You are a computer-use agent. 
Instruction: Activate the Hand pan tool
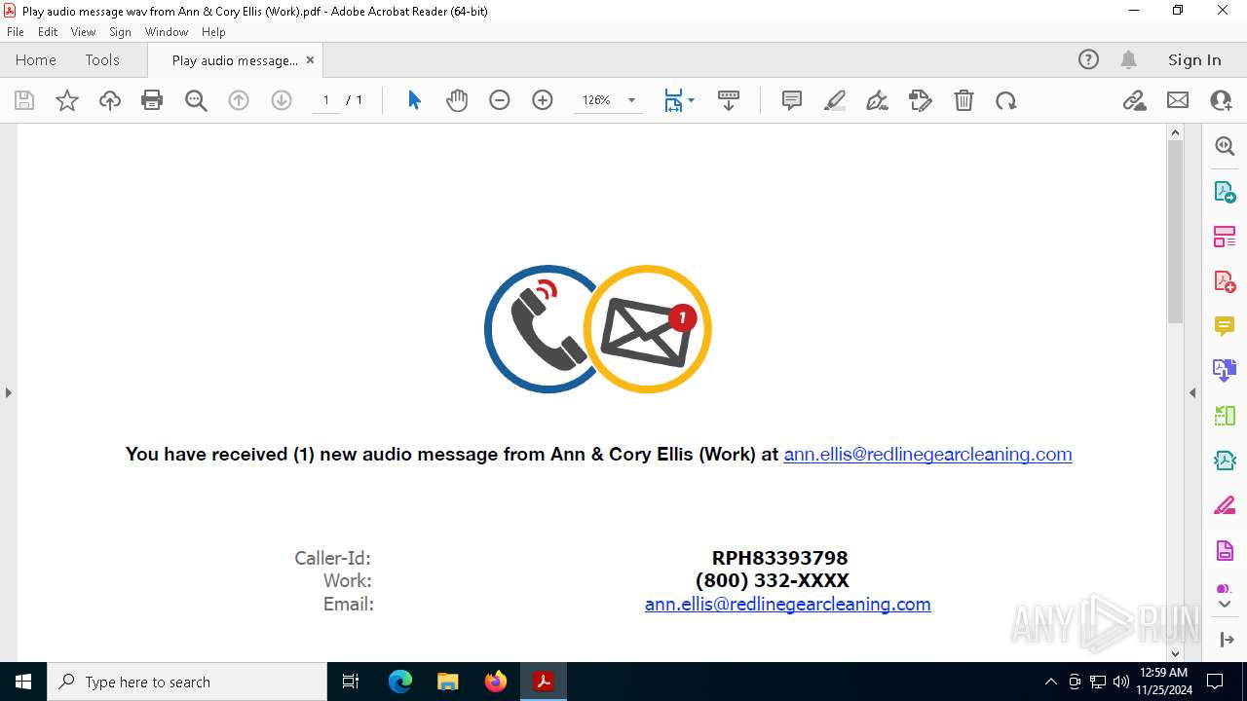tap(457, 100)
